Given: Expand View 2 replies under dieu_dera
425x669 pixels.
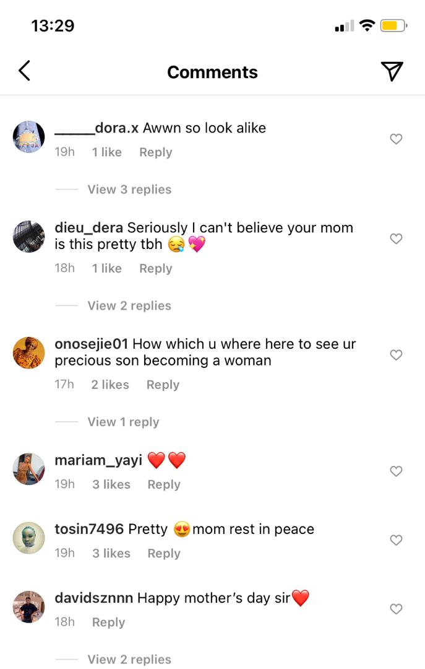Looking at the screenshot, I should pos(129,305).
